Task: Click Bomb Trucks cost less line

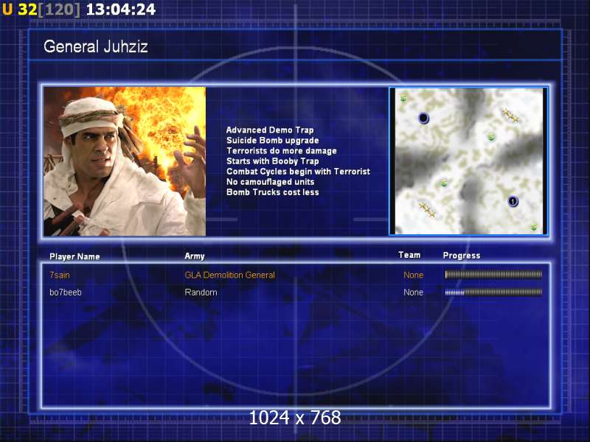Action: [272, 192]
